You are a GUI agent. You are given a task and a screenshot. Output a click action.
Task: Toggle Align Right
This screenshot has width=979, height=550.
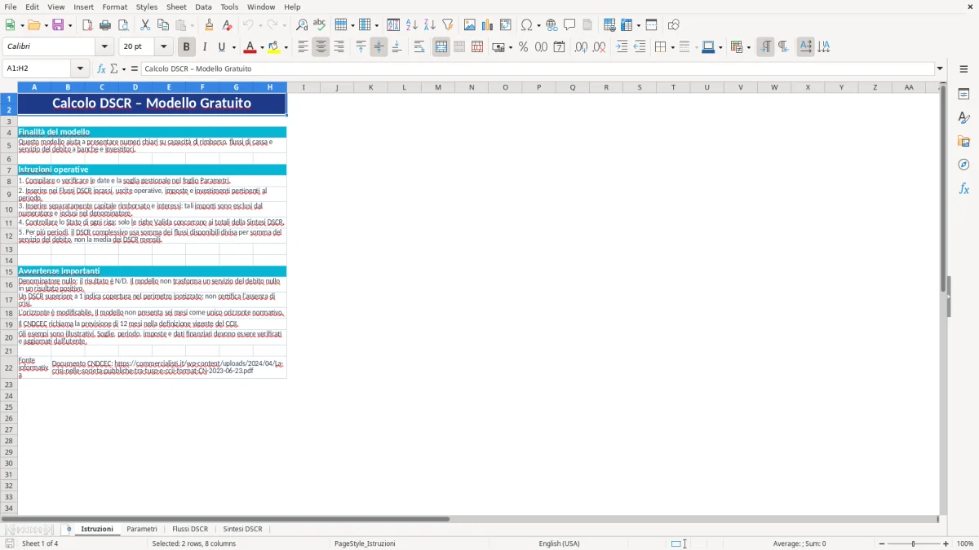pos(339,47)
